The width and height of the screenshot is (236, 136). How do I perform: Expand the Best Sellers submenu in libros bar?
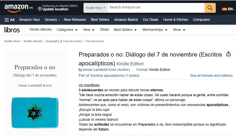[125, 30]
